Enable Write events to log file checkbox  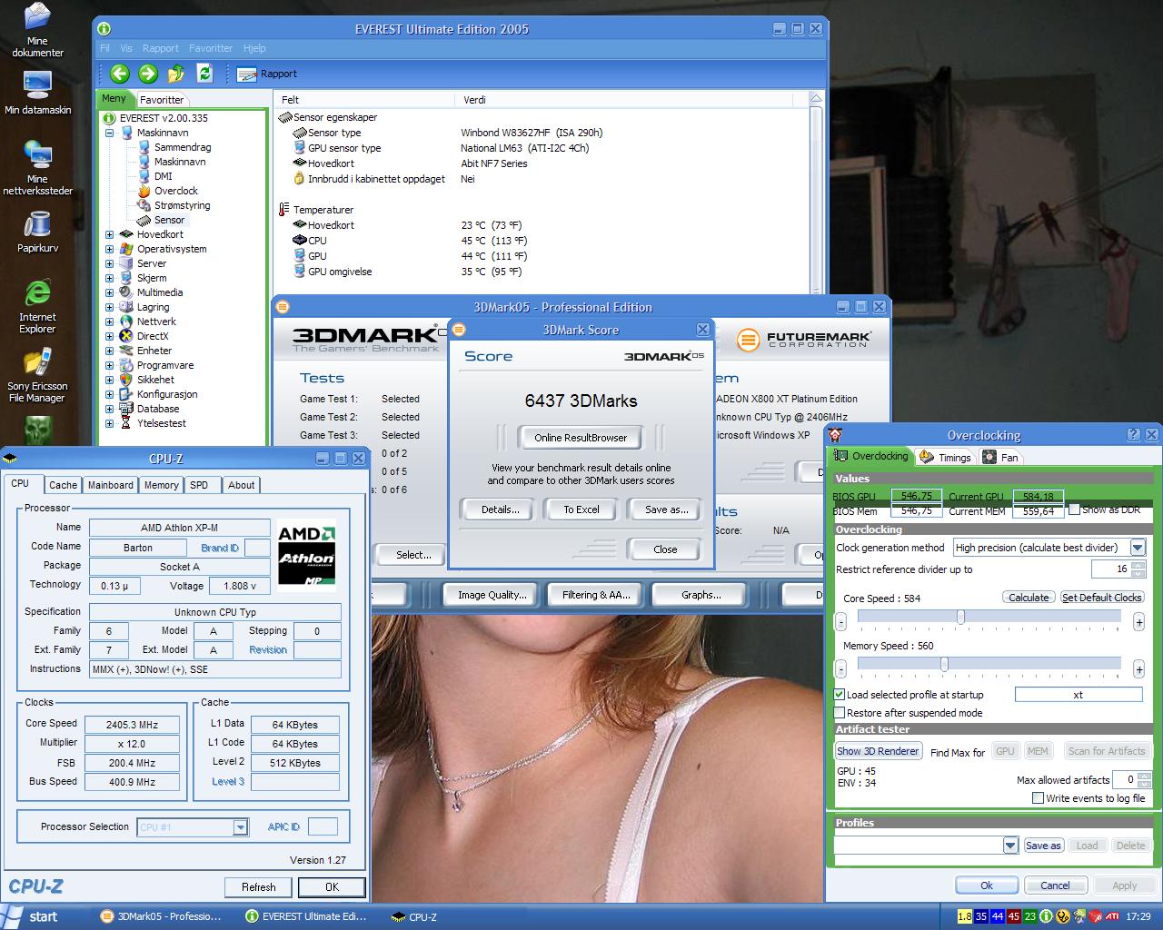pyautogui.click(x=1038, y=798)
